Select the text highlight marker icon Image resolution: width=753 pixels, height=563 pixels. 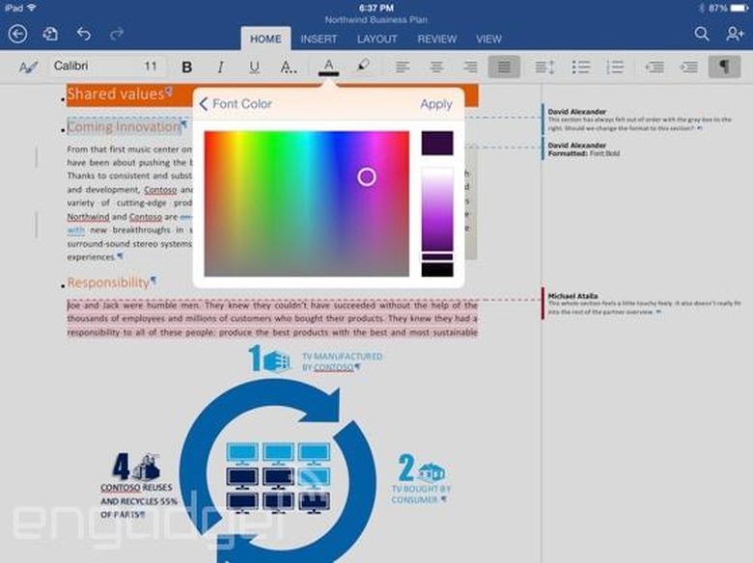363,66
